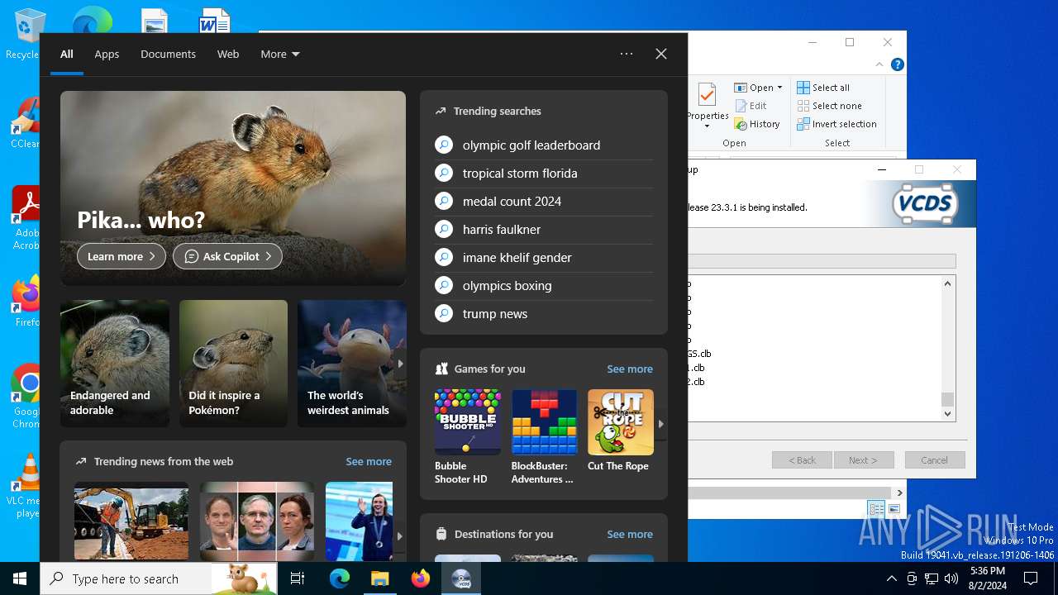Open Did it inspire a Pokémon card

click(233, 364)
